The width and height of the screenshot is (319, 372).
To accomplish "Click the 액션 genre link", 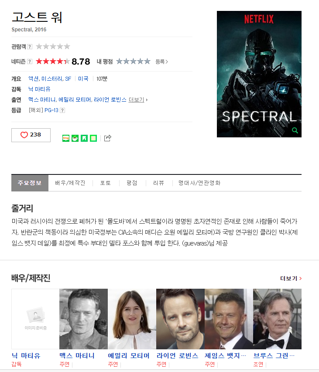I will pyautogui.click(x=34, y=79).
